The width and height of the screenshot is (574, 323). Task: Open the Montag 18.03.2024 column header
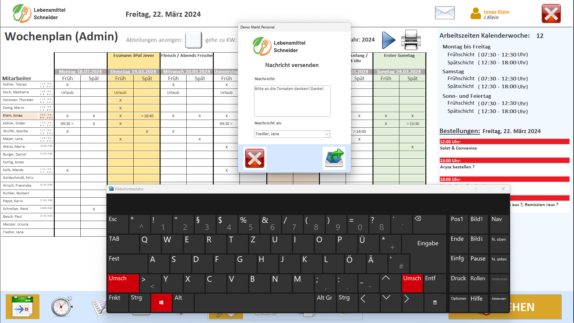pyautogui.click(x=80, y=71)
